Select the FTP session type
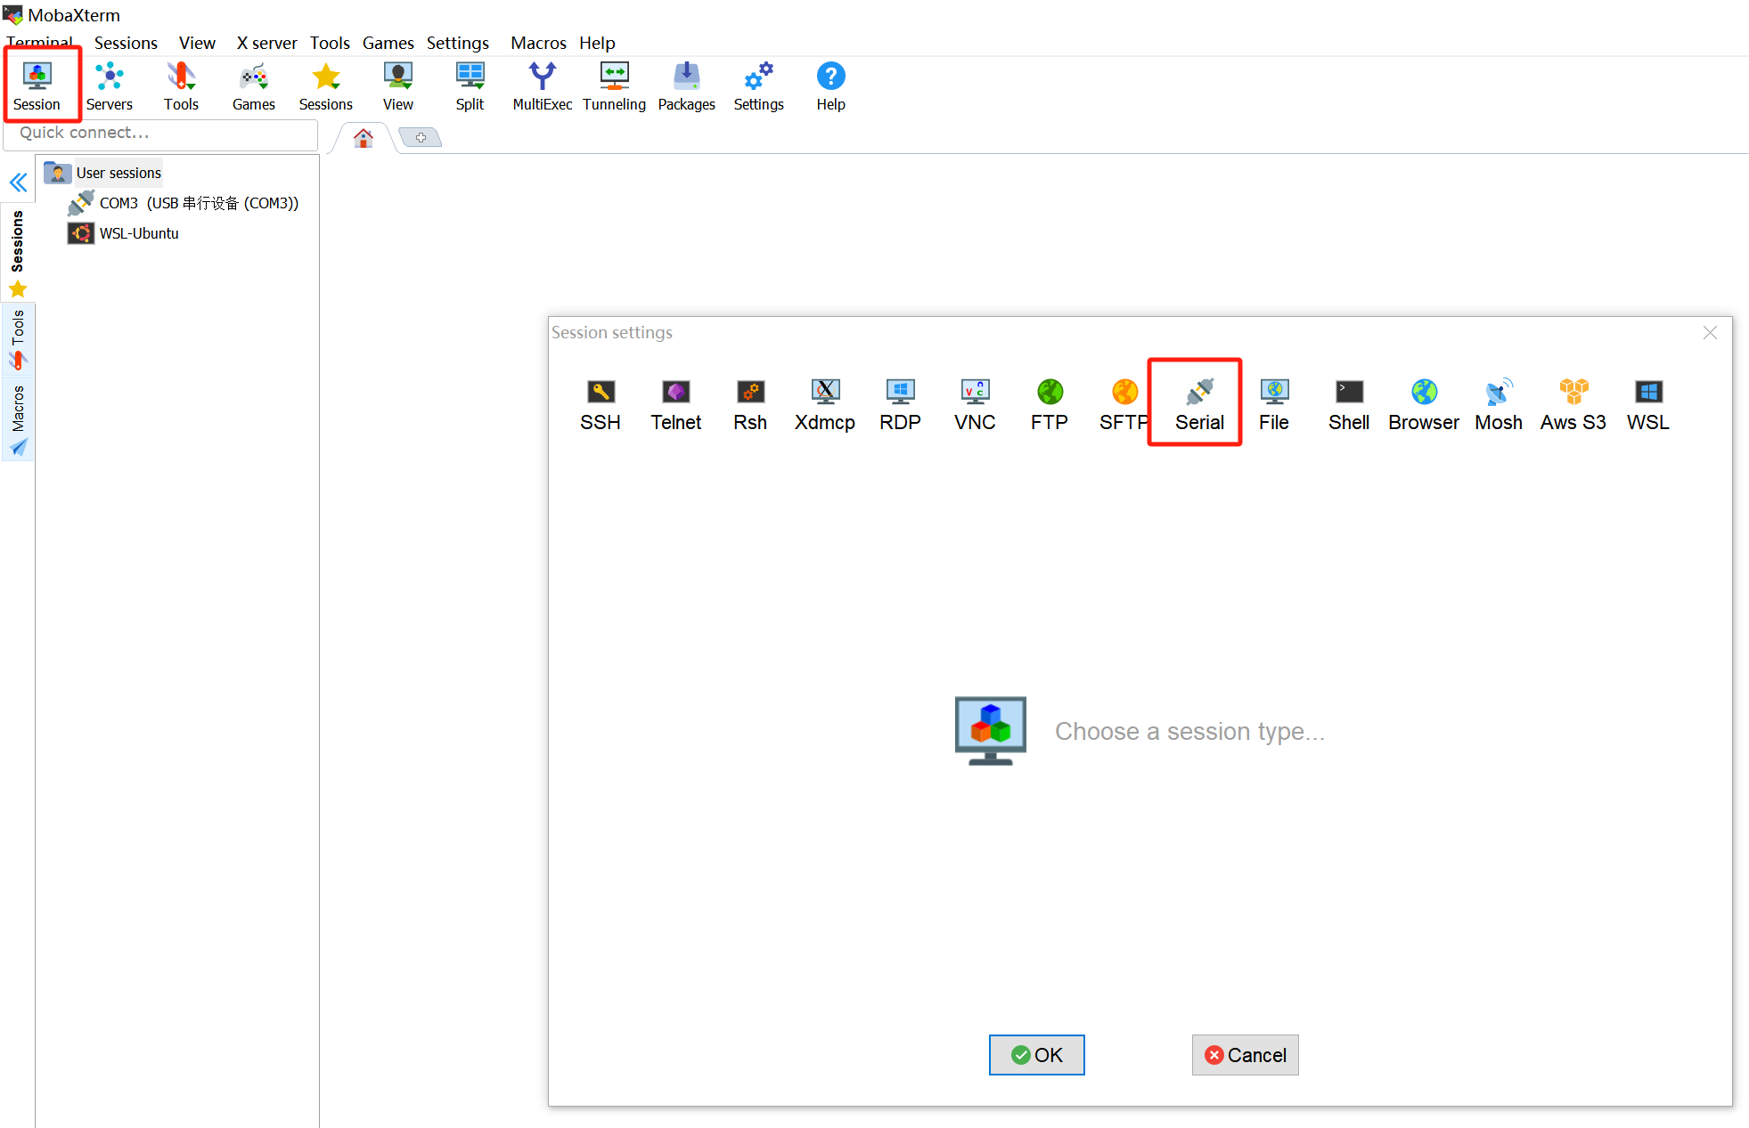This screenshot has width=1749, height=1128. coord(1050,405)
